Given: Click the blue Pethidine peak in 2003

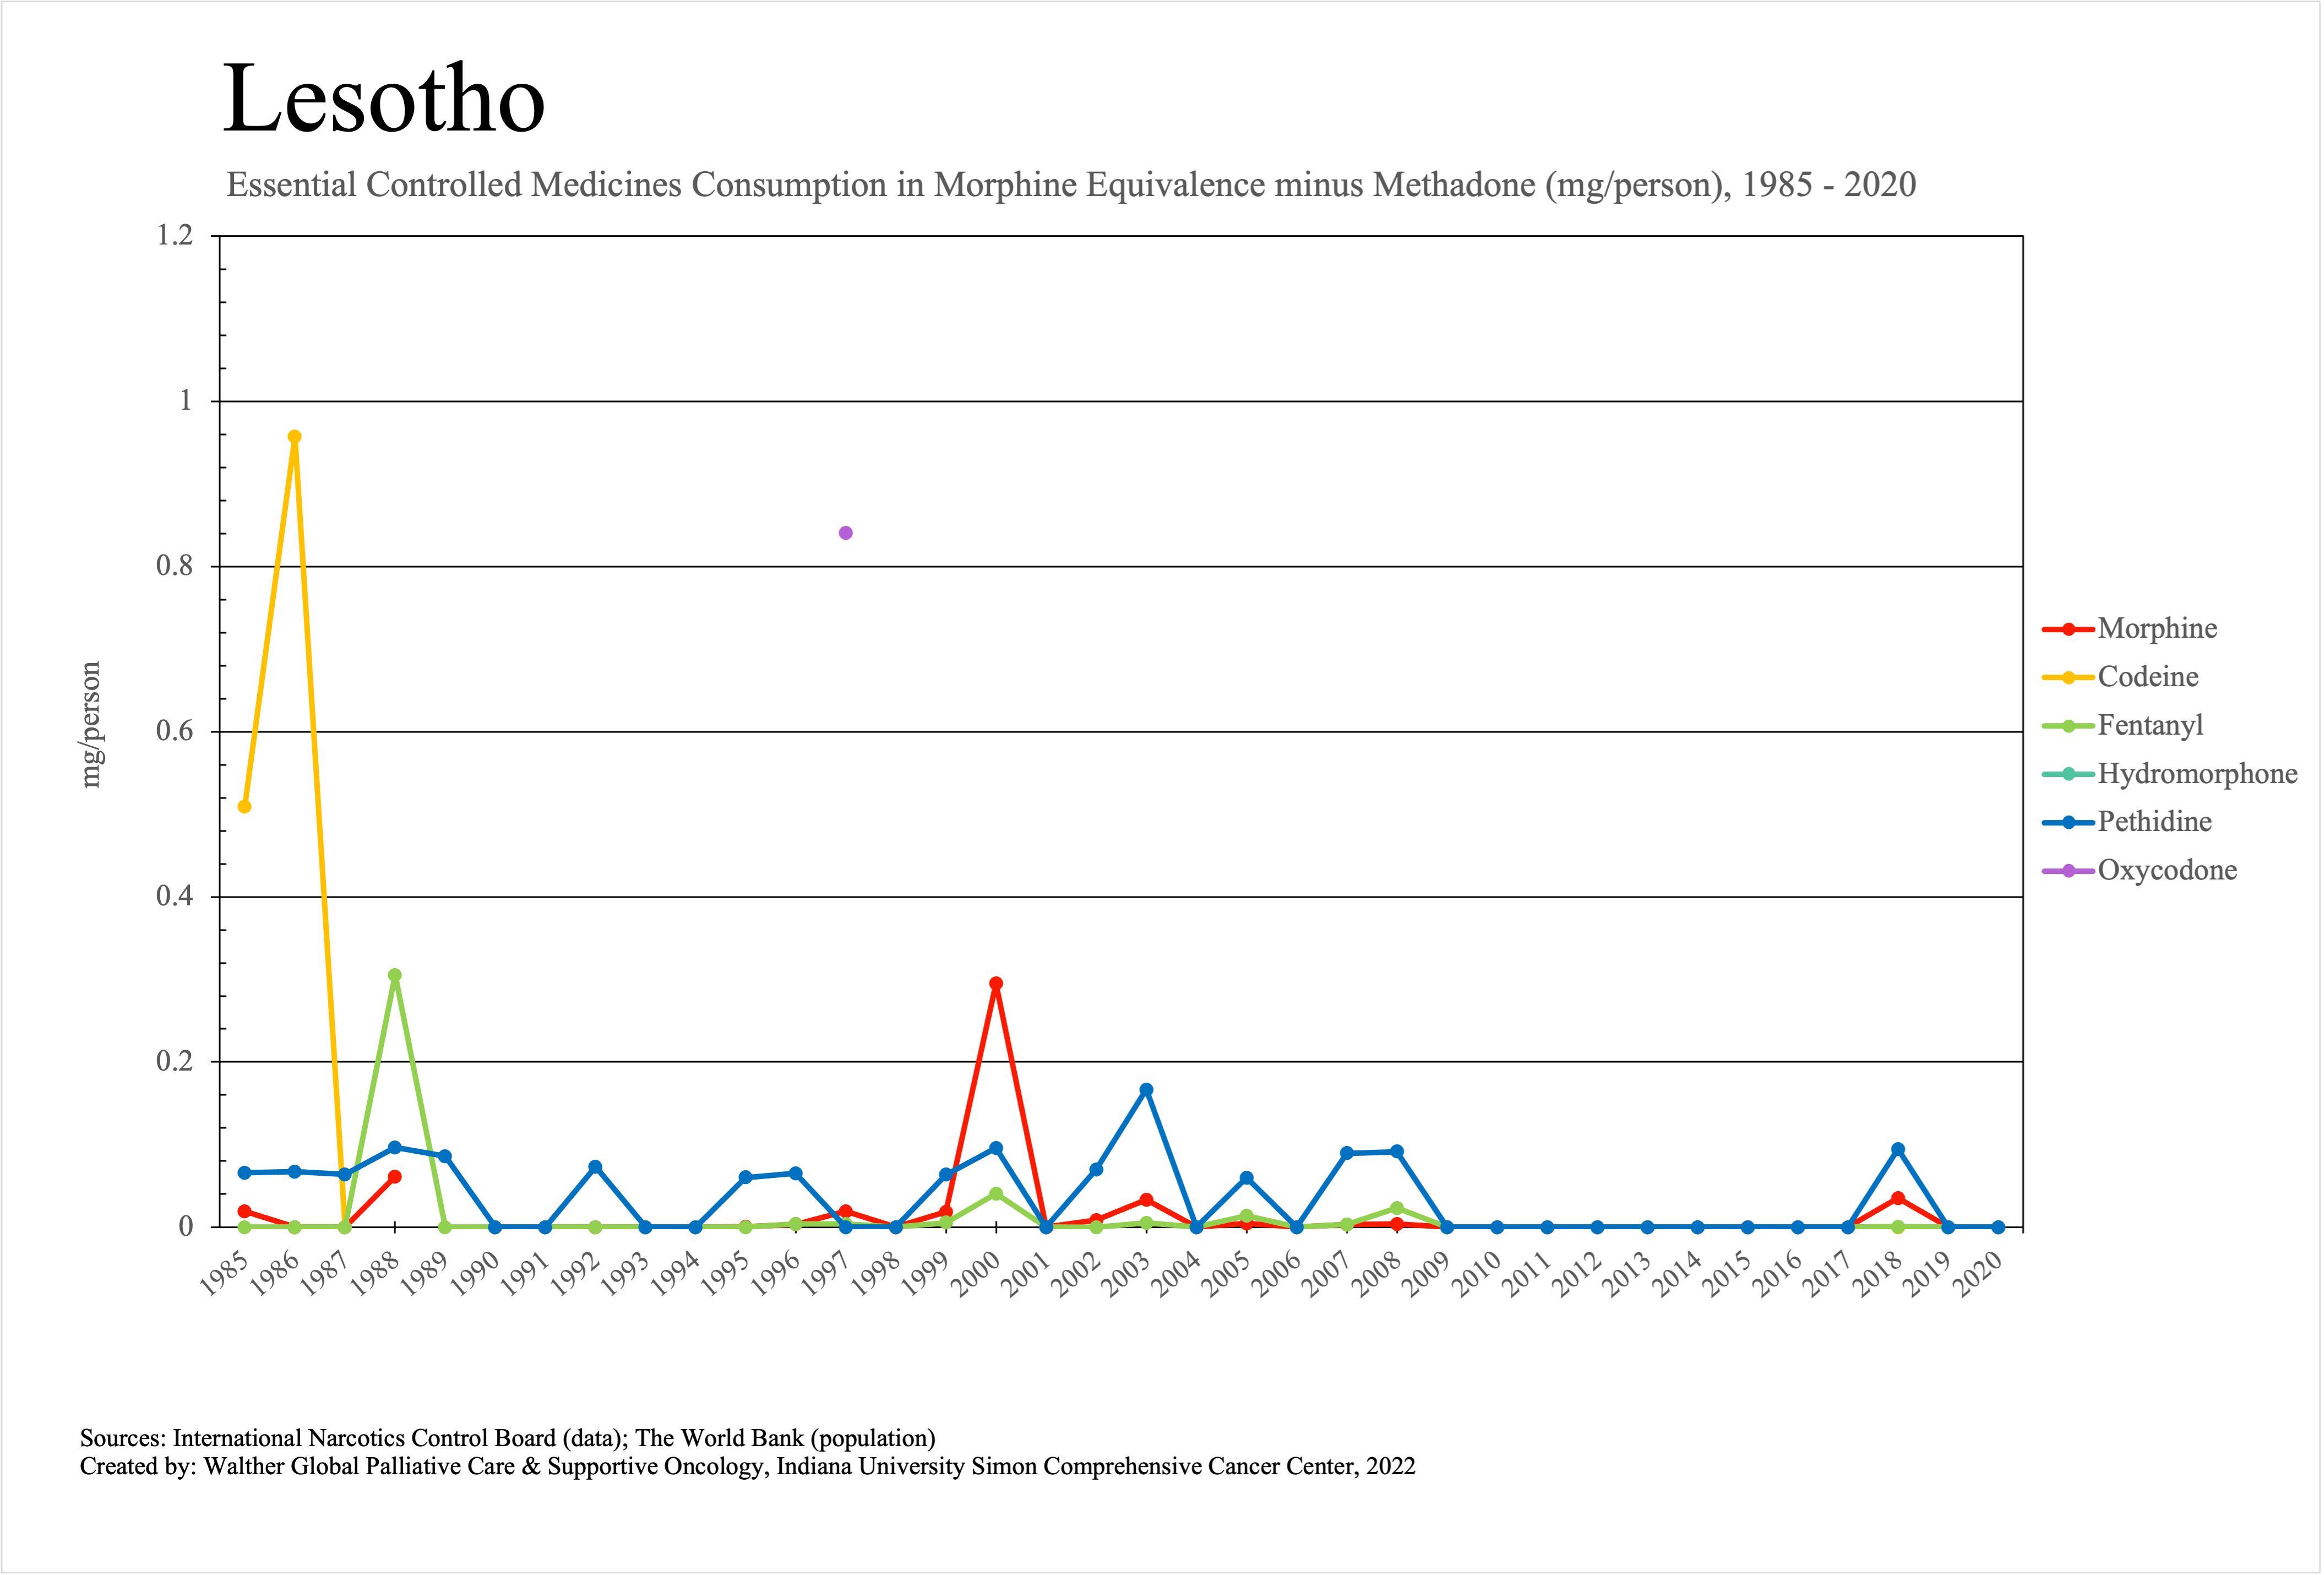Looking at the screenshot, I should (1146, 1090).
